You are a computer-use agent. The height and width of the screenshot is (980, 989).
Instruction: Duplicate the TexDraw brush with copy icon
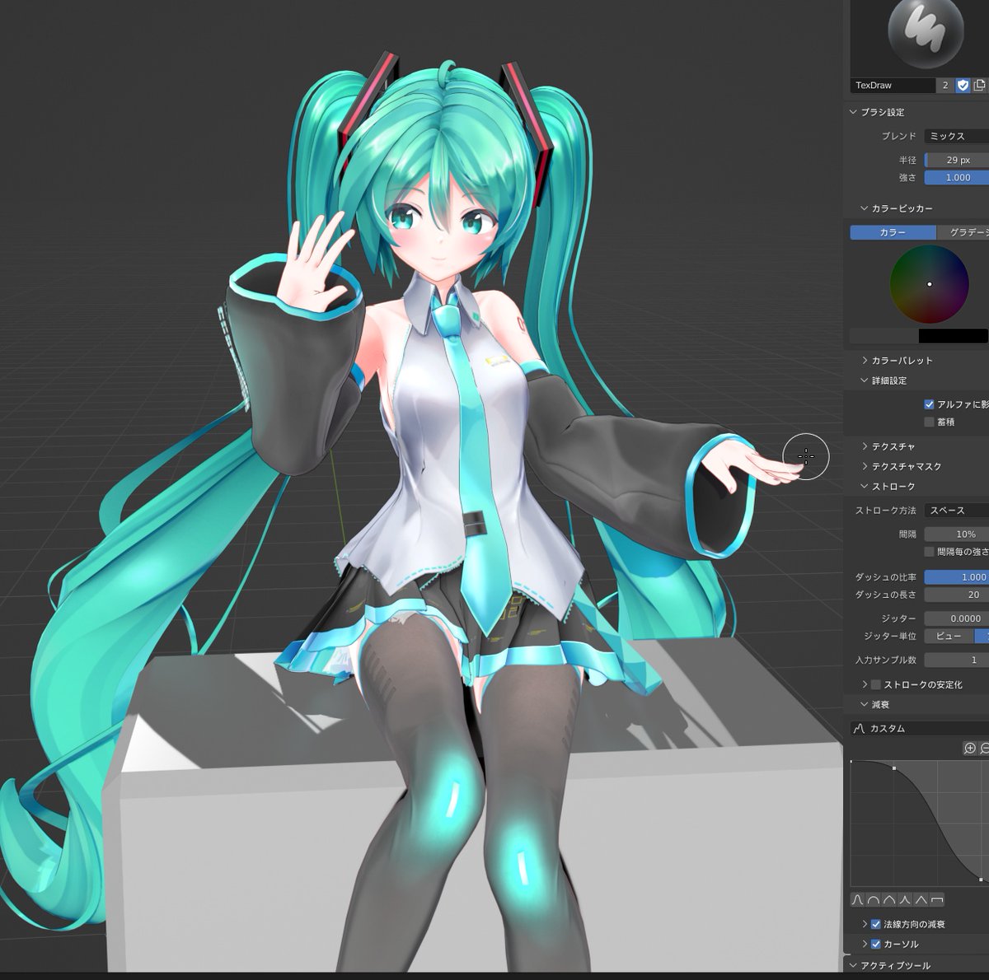980,85
